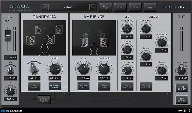Click the wet gain knob
Viewport: 192px width, 113px height.
[x=181, y=71]
